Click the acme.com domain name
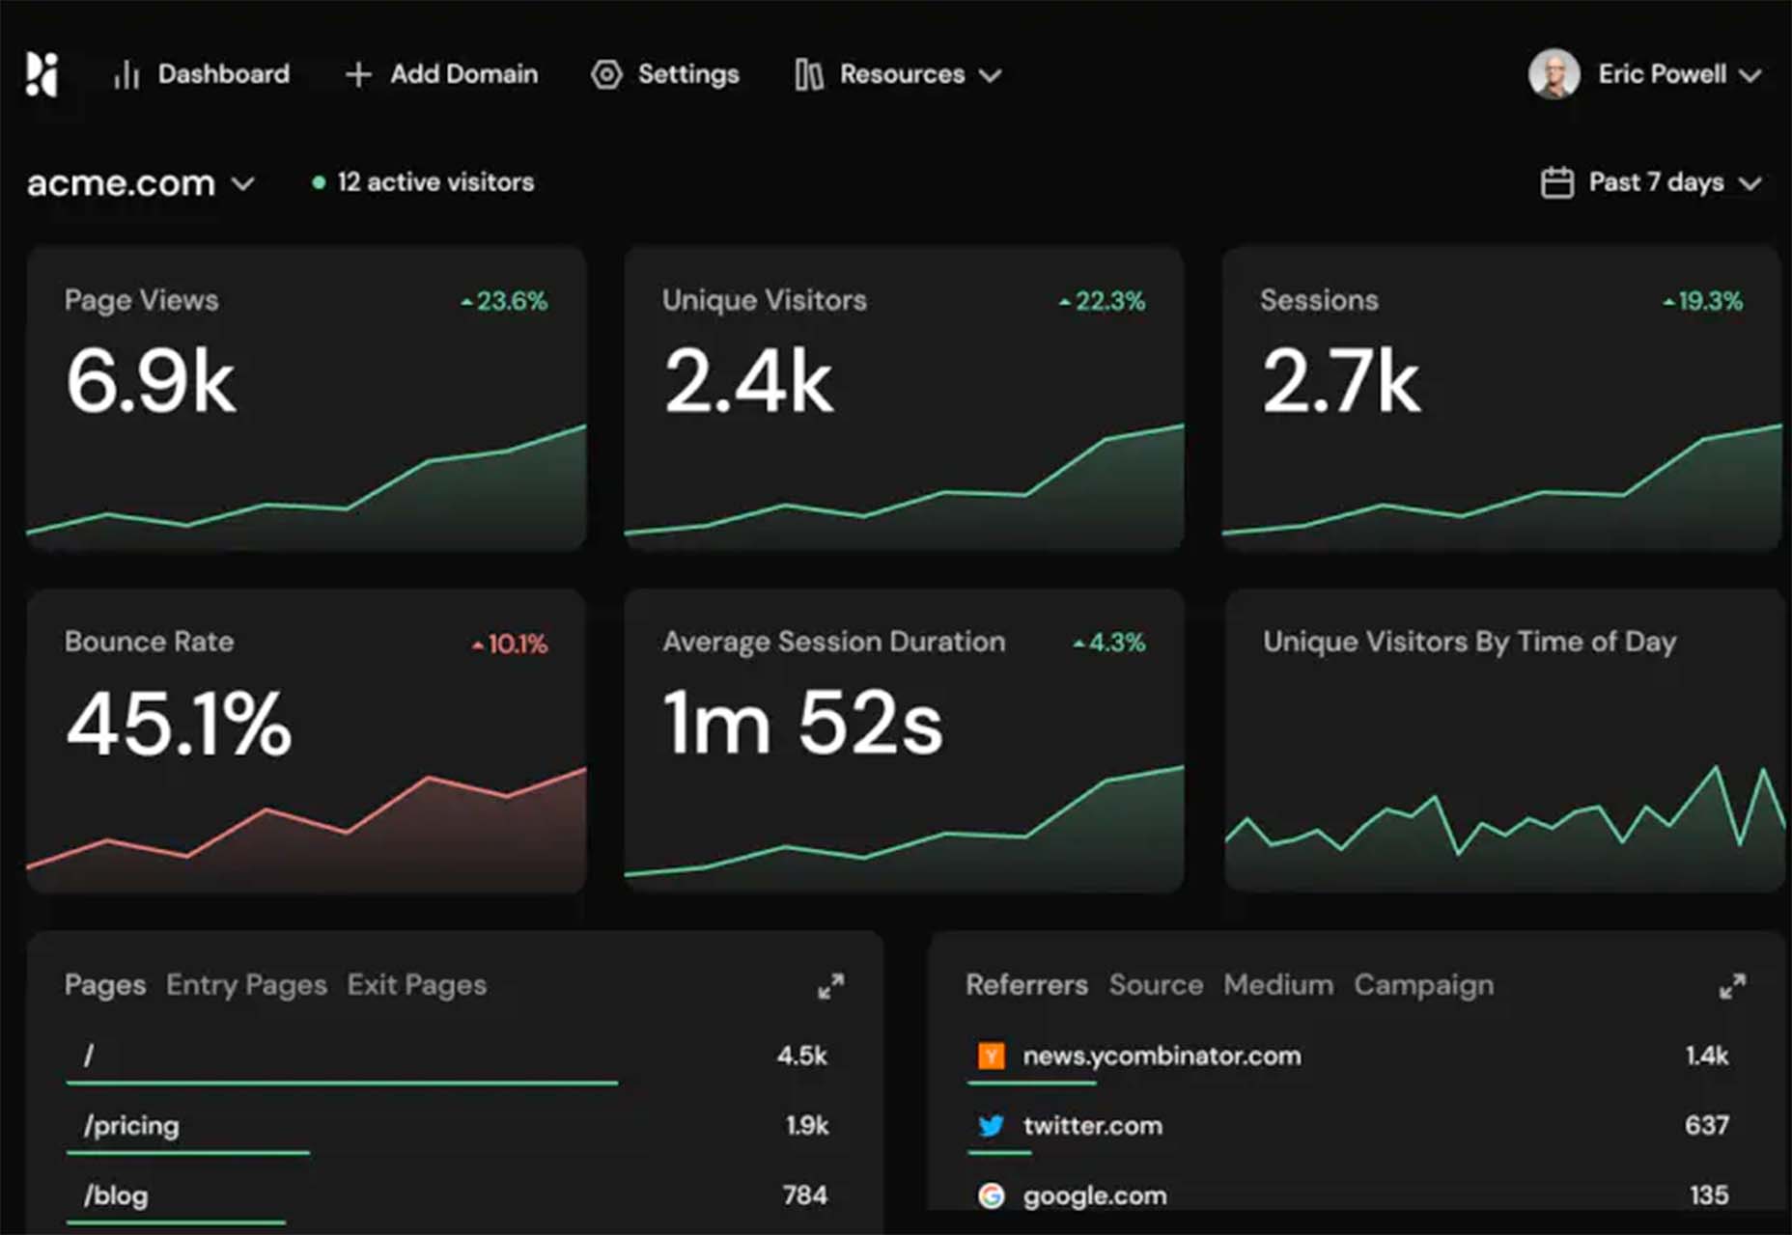This screenshot has width=1792, height=1235. (121, 183)
